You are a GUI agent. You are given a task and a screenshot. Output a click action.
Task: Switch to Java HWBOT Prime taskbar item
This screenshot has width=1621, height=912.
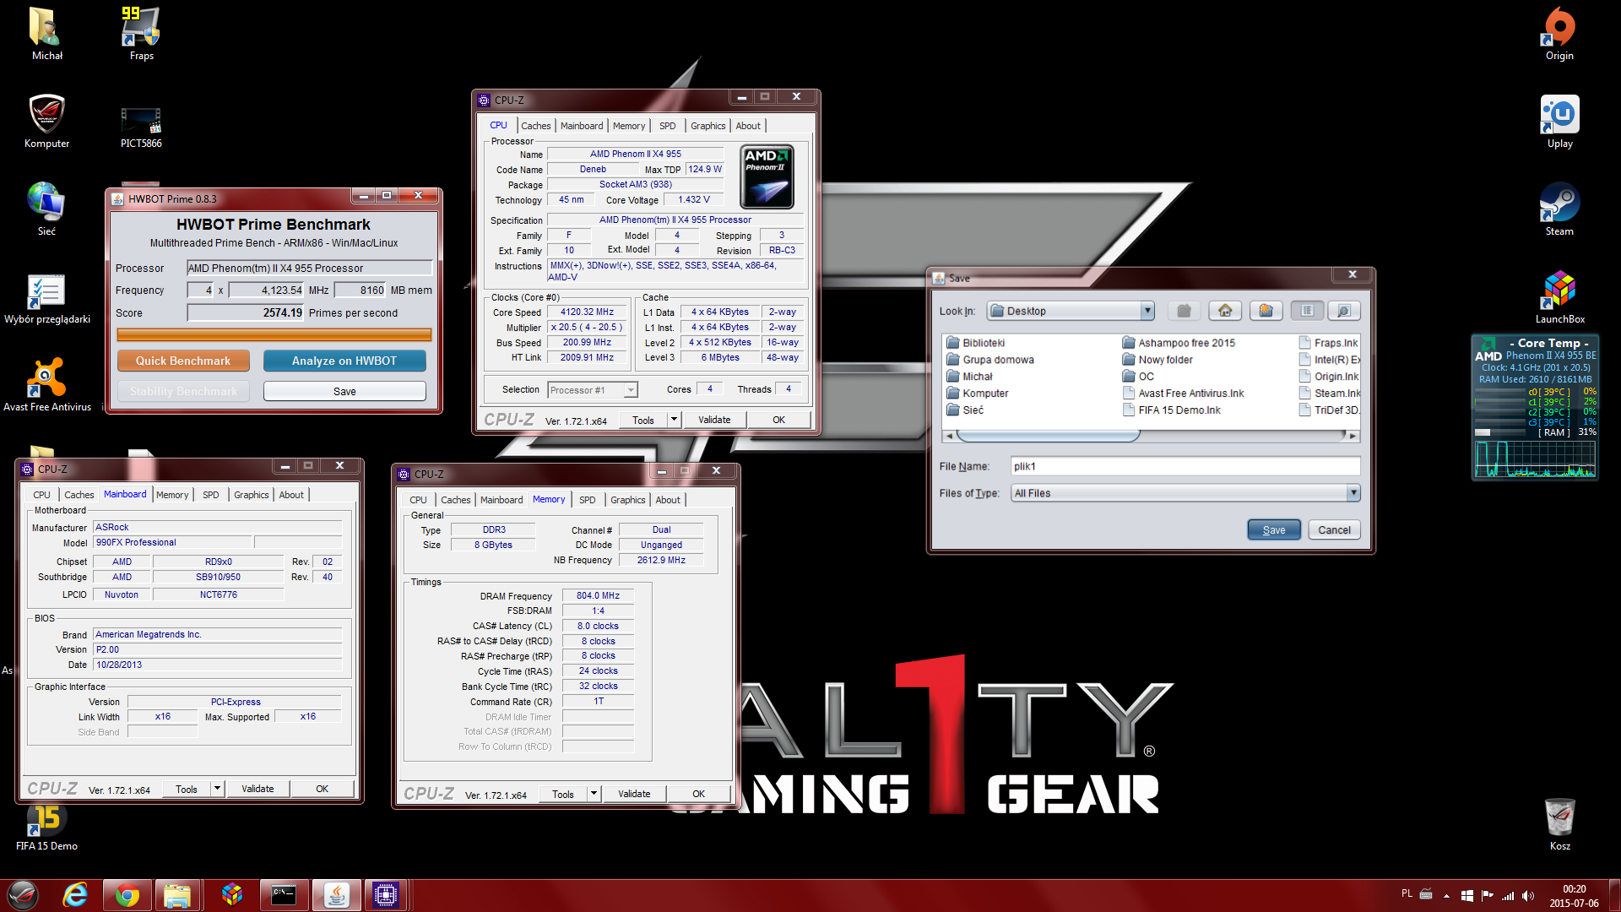(x=337, y=895)
